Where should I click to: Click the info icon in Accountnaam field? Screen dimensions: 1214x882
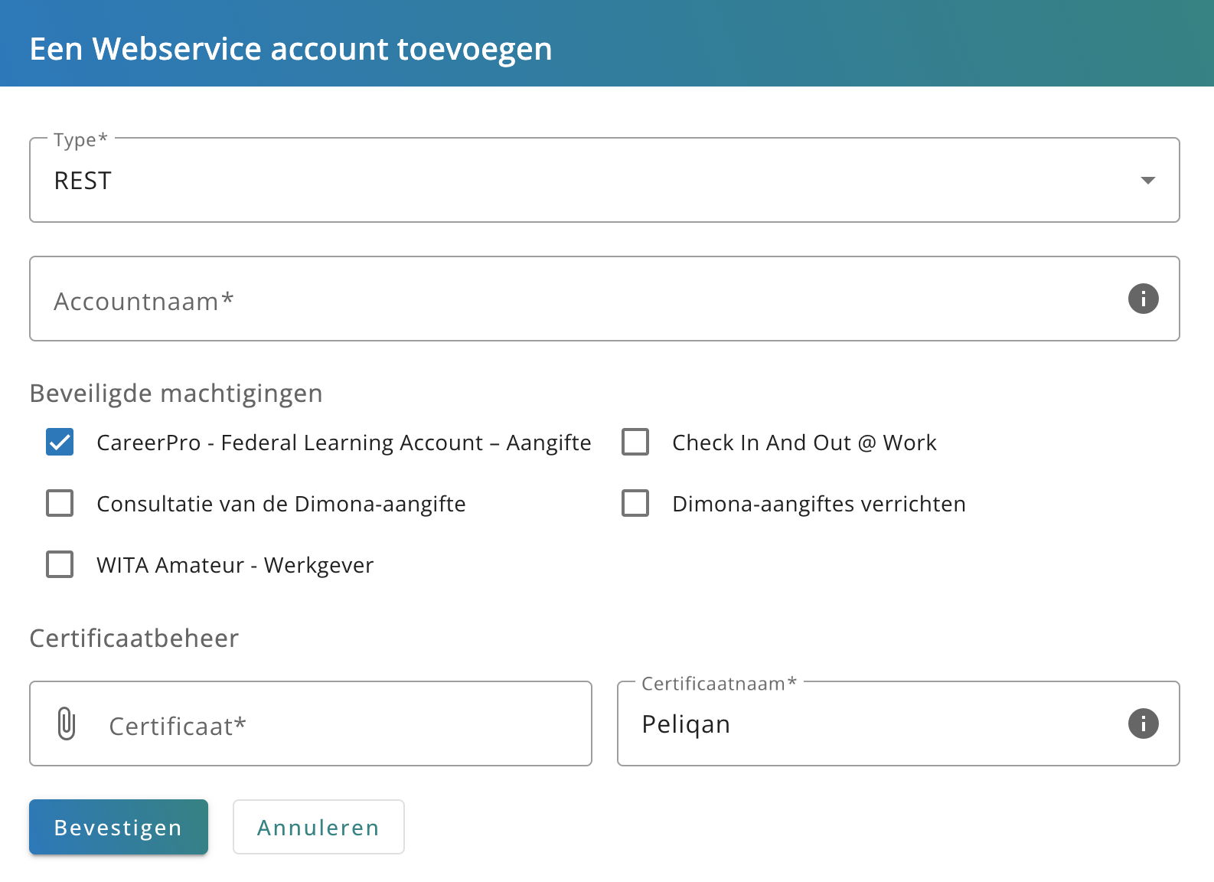[x=1143, y=299]
